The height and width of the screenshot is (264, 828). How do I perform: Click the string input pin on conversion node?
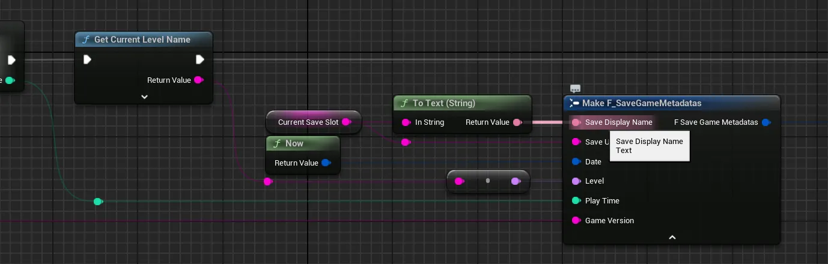(x=460, y=181)
